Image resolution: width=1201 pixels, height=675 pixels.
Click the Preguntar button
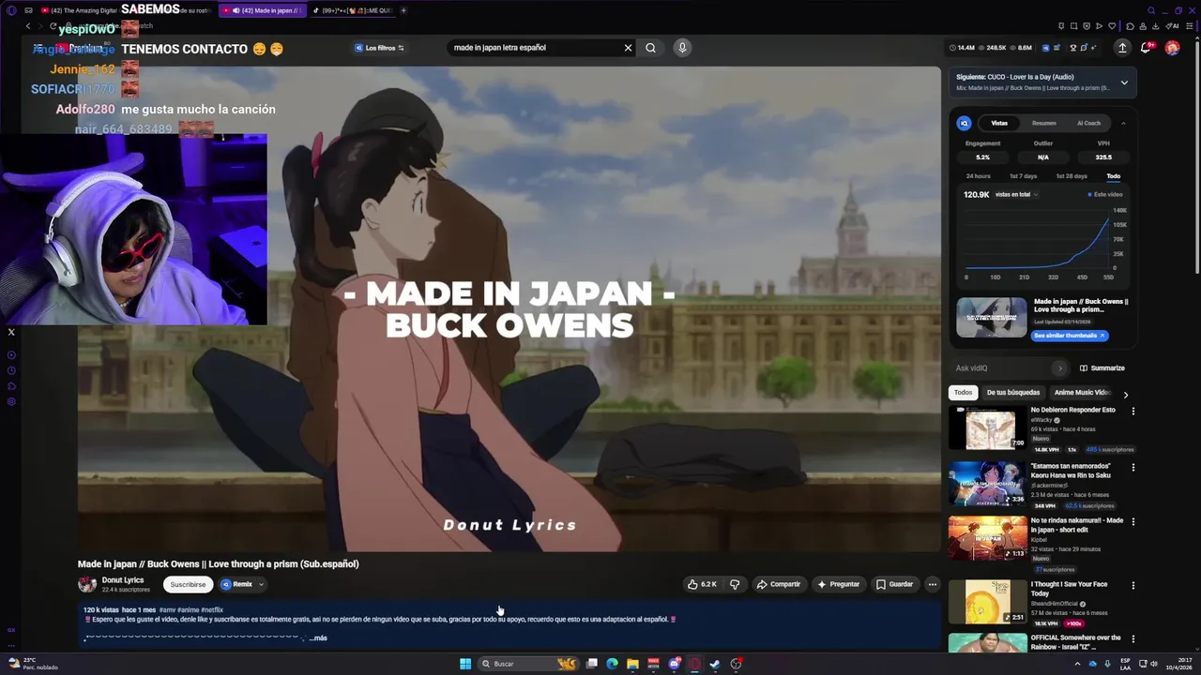(839, 584)
